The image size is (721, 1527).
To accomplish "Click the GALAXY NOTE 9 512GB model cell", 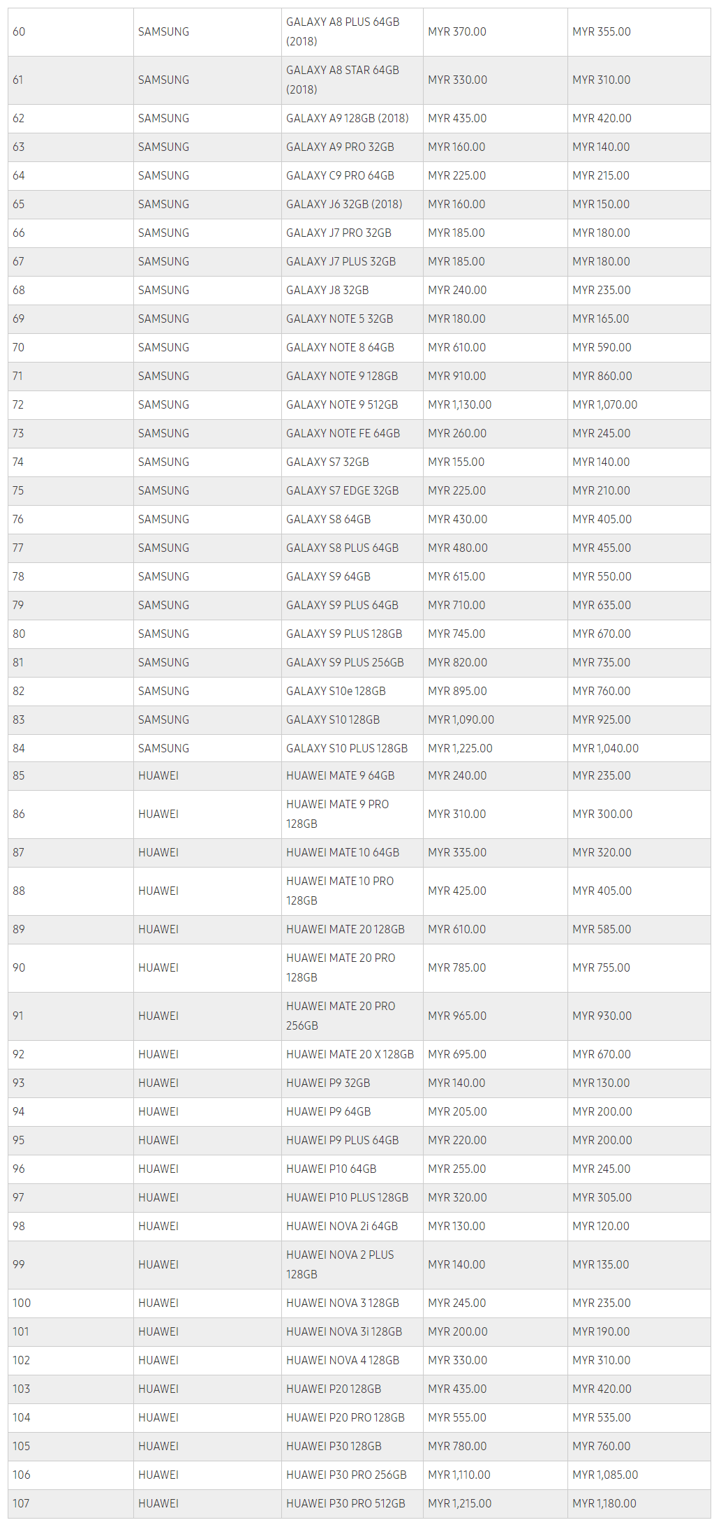I will pyautogui.click(x=342, y=404).
